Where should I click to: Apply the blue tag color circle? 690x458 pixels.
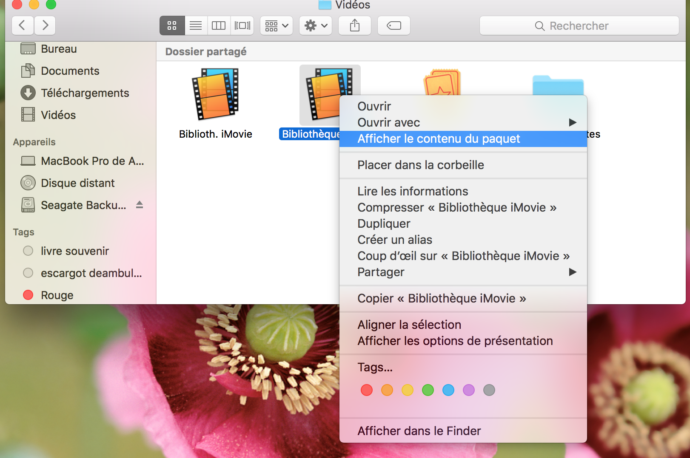[448, 390]
